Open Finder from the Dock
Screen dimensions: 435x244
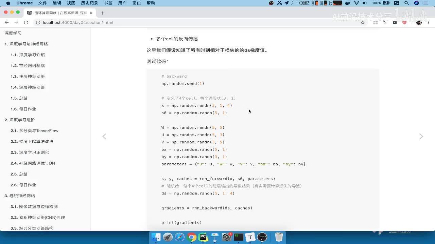tap(156, 237)
